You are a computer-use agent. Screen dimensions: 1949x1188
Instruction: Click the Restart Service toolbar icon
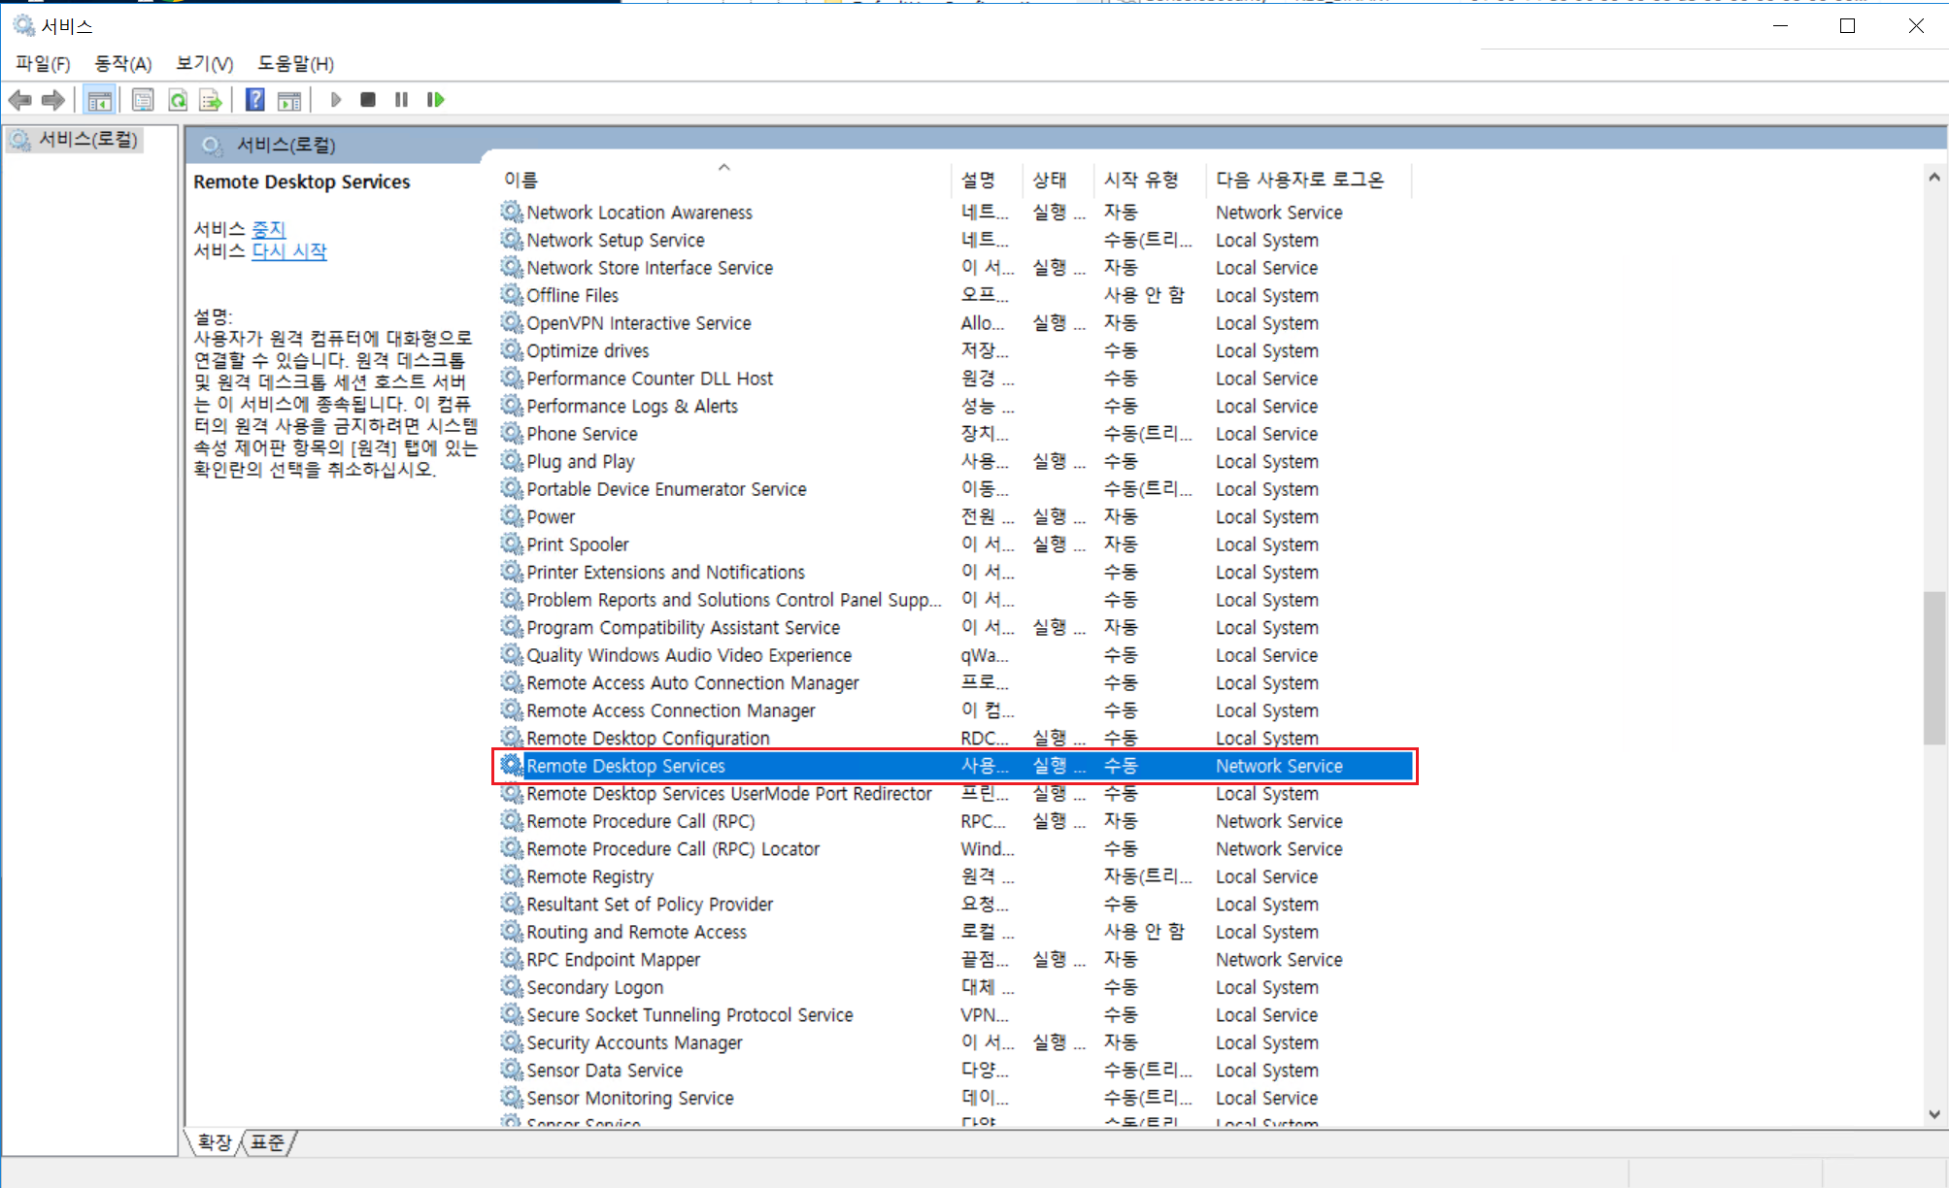(x=435, y=100)
